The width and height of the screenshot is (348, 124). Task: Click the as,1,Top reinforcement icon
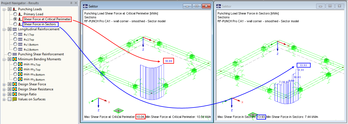[x=21, y=34]
